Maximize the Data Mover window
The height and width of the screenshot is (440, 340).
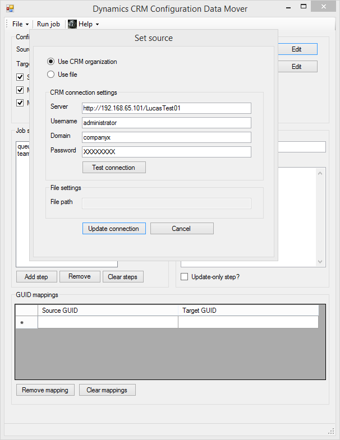304,6
